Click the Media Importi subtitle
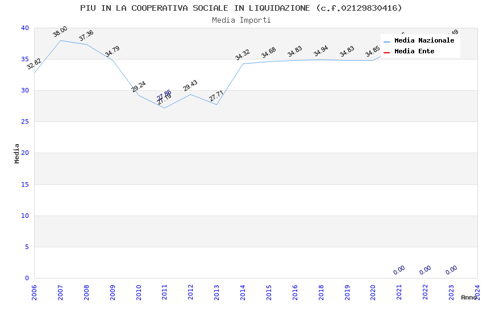 (x=241, y=20)
